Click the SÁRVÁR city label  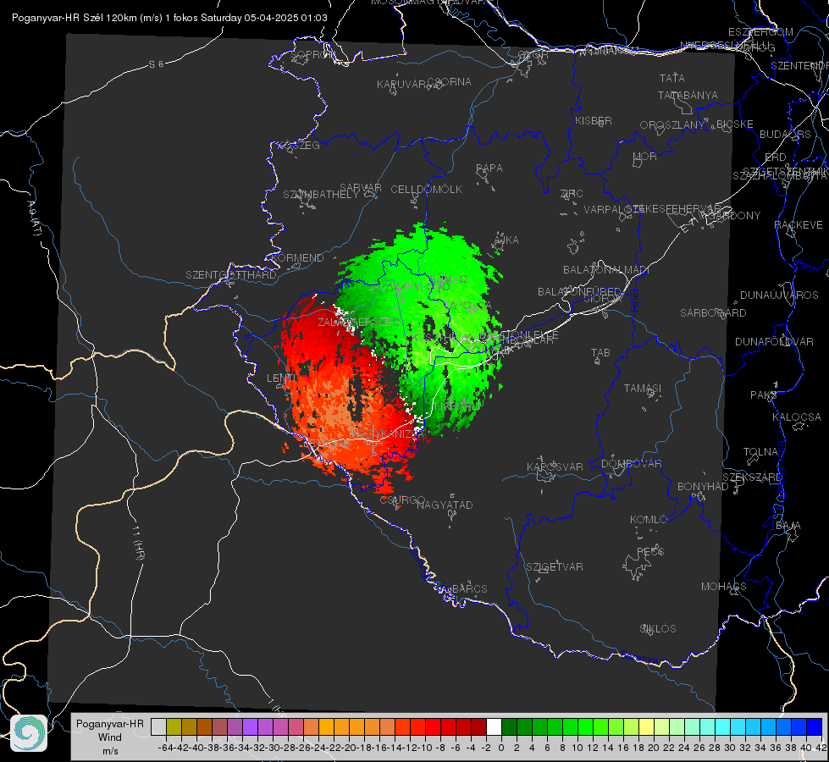point(361,187)
